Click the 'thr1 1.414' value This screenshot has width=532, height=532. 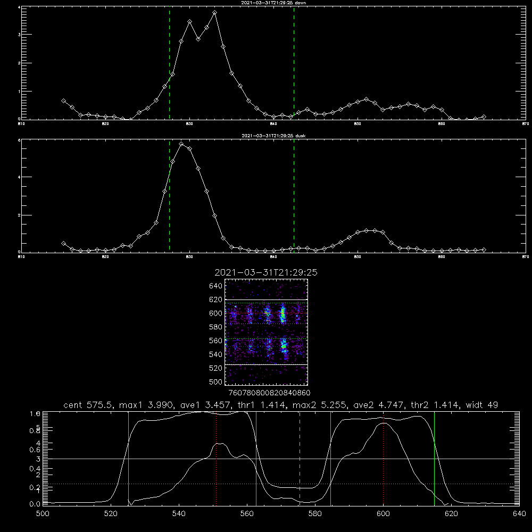(262, 405)
